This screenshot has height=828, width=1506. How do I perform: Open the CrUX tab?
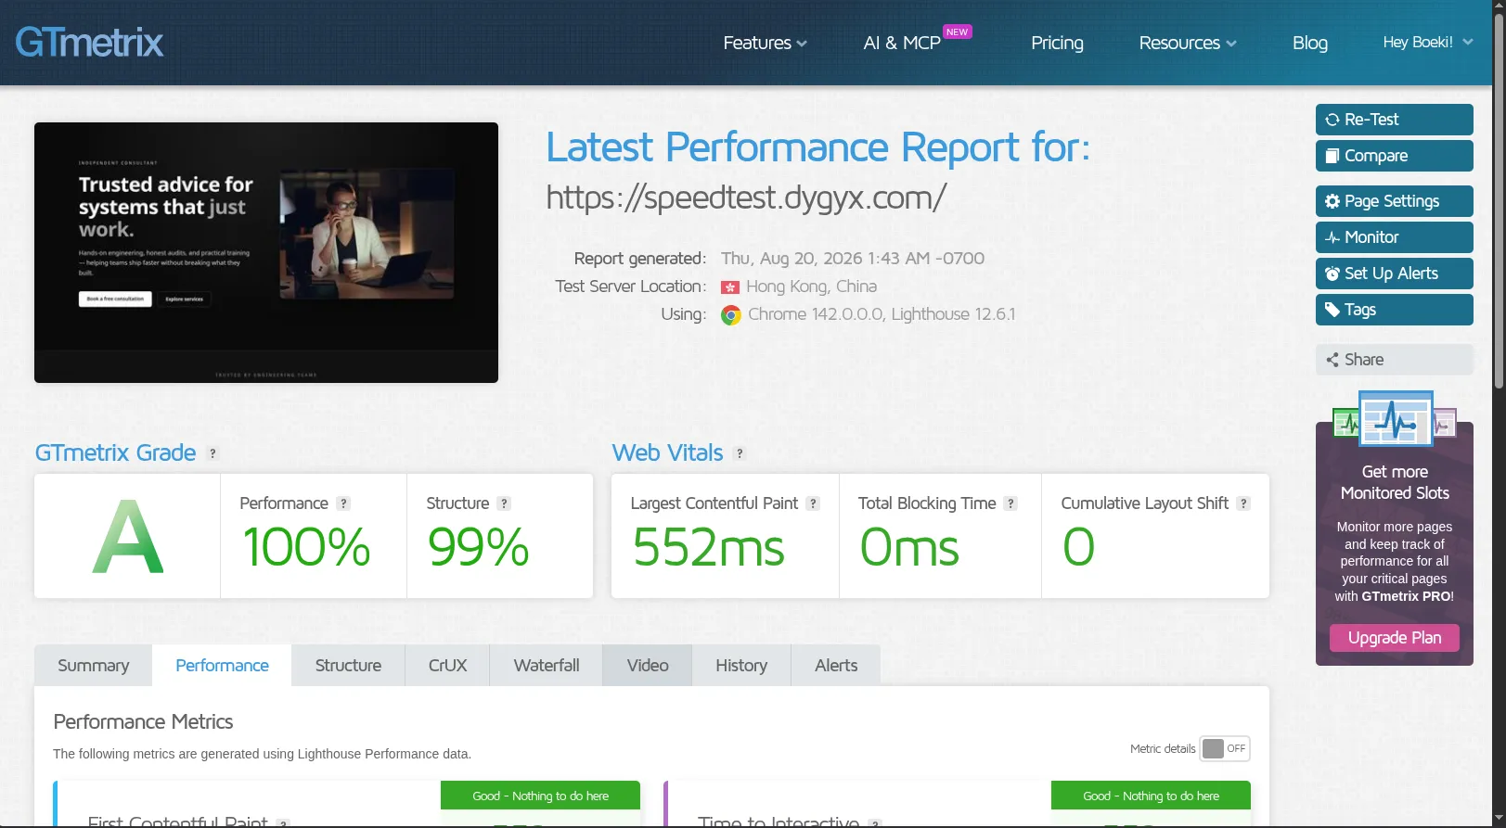point(447,666)
